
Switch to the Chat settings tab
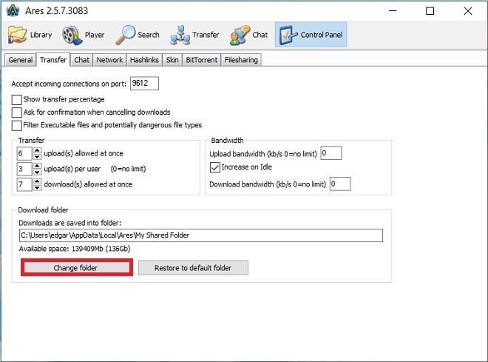click(x=81, y=60)
